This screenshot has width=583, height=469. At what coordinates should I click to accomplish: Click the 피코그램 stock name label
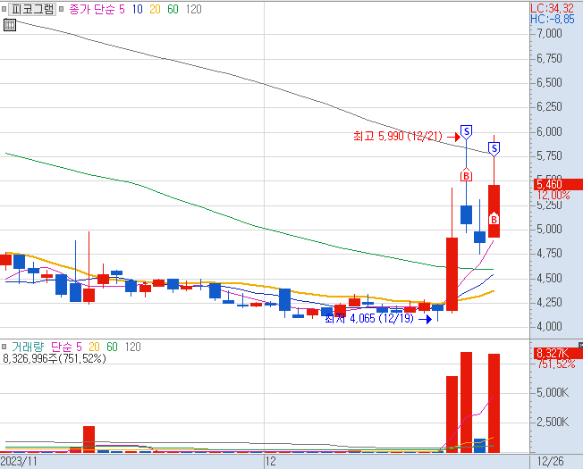32,9
